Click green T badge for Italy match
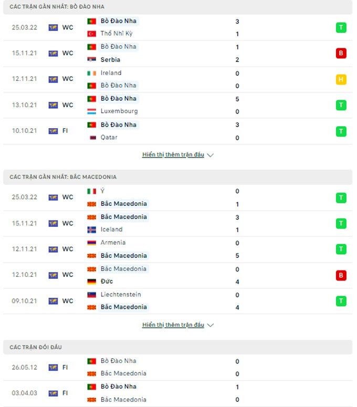 click(x=341, y=197)
